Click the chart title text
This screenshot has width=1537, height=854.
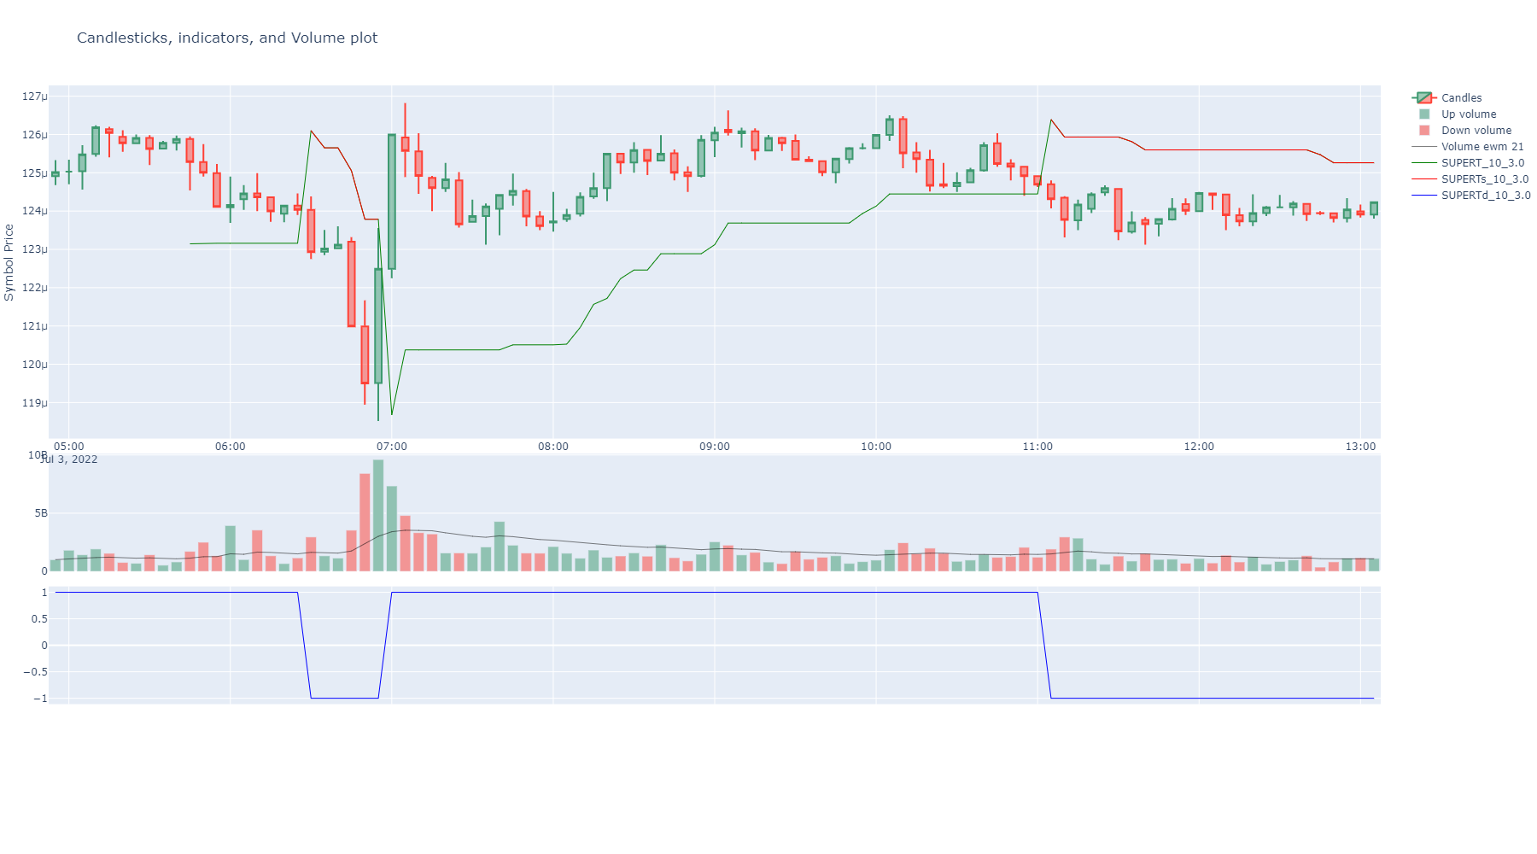pyautogui.click(x=227, y=38)
